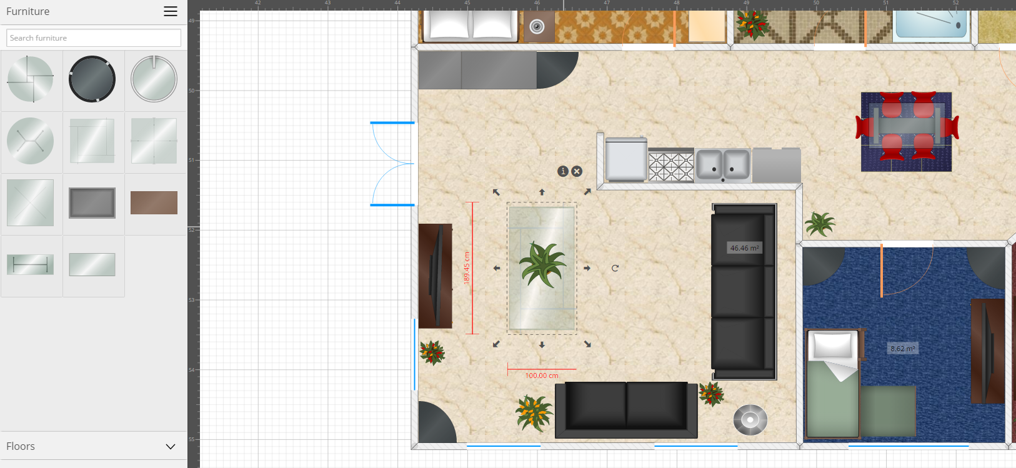Click the left-pointing resize arrow
This screenshot has height=468, width=1016.
497,268
